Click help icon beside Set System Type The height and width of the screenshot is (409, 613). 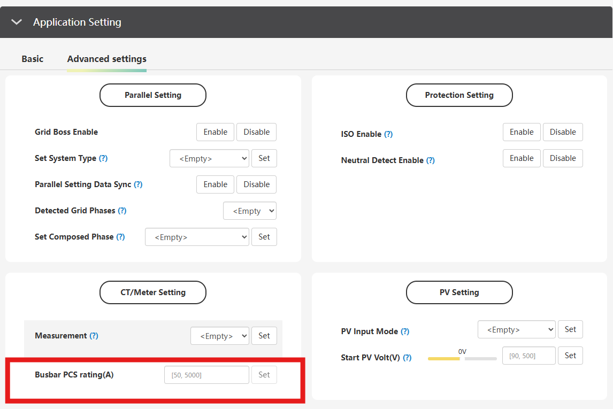(103, 159)
